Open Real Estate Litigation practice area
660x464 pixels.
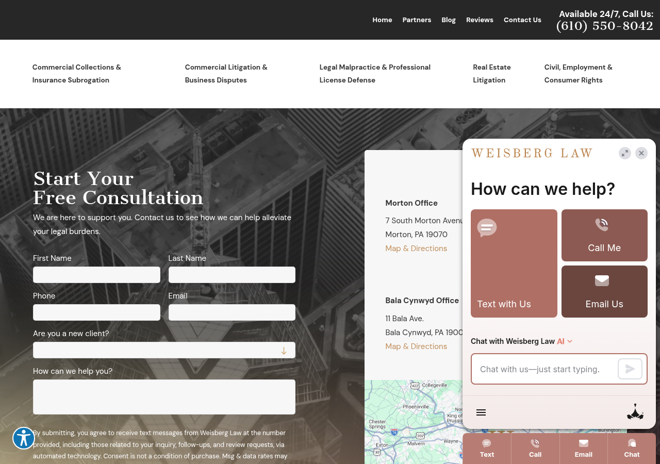492,74
